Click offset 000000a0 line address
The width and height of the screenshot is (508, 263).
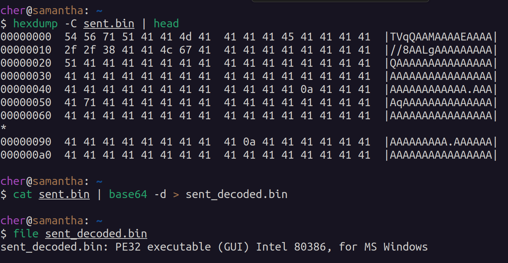point(26,155)
